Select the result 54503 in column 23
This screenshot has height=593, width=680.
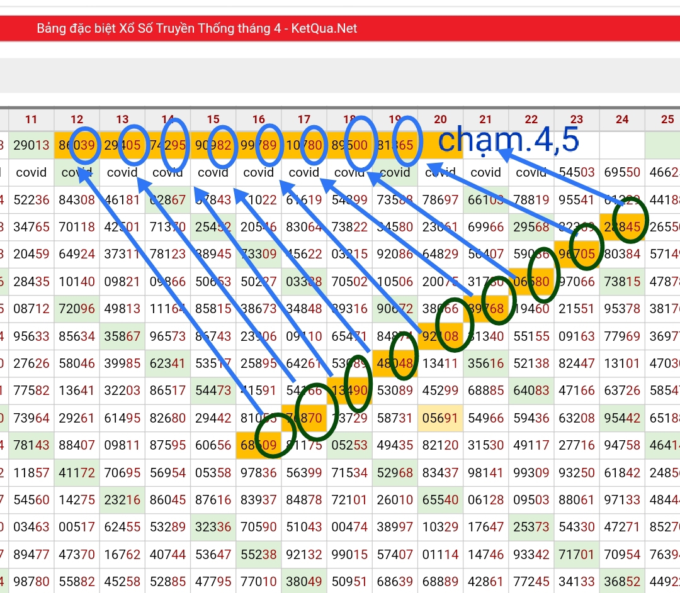point(577,172)
